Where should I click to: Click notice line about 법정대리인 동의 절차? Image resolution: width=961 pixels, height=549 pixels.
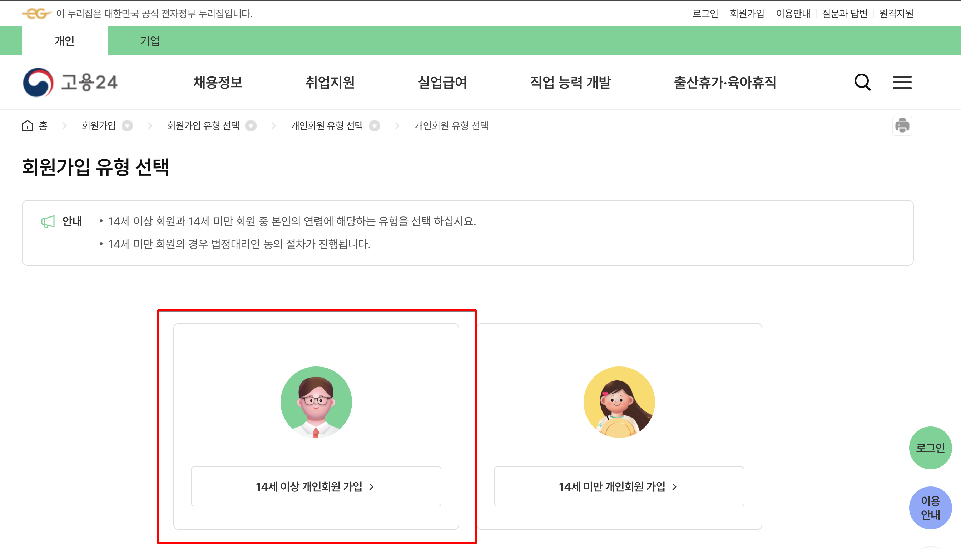pos(239,244)
